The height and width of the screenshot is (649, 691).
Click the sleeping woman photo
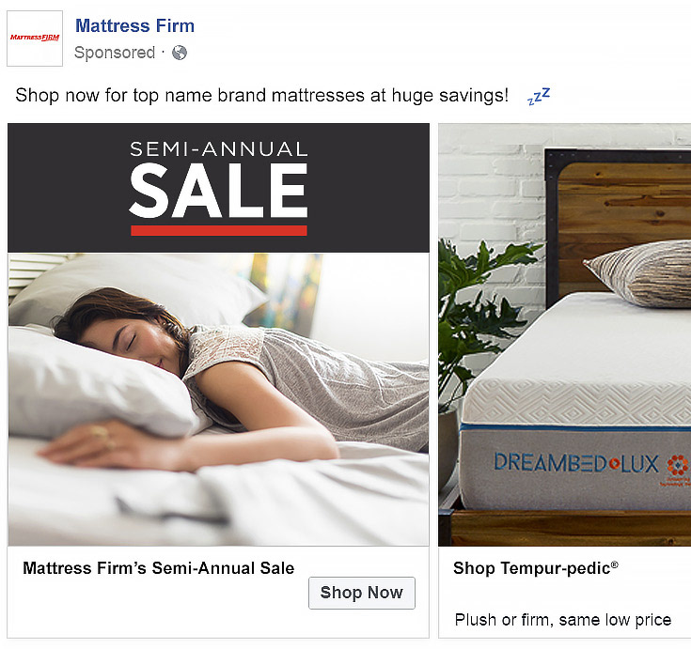tap(218, 399)
